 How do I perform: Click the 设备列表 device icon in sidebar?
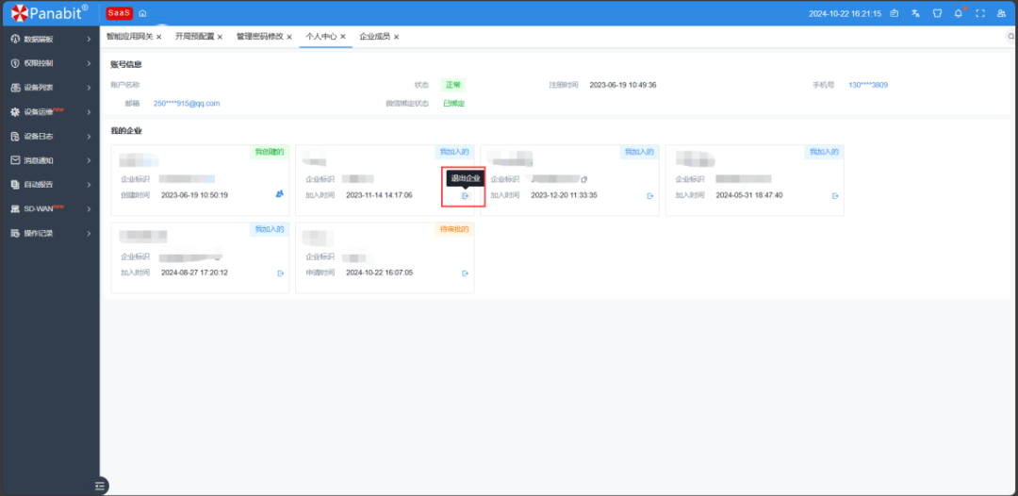pos(15,88)
